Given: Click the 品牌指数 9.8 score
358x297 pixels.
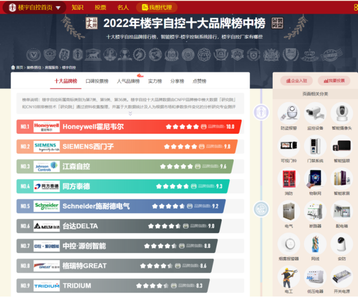Looking at the screenshot, I should (x=218, y=146).
